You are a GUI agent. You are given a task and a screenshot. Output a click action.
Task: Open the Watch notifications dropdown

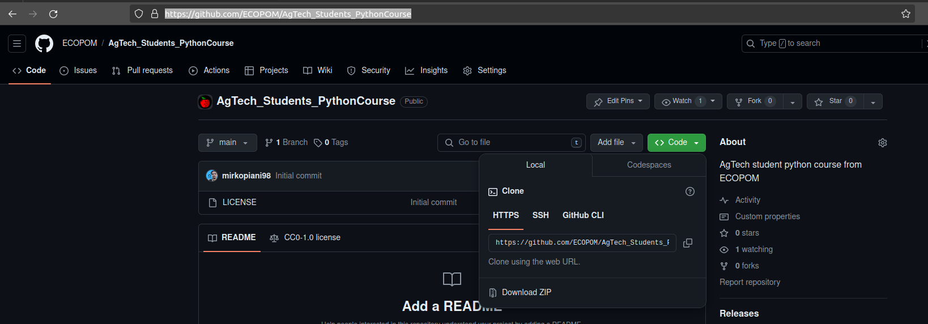click(688, 101)
